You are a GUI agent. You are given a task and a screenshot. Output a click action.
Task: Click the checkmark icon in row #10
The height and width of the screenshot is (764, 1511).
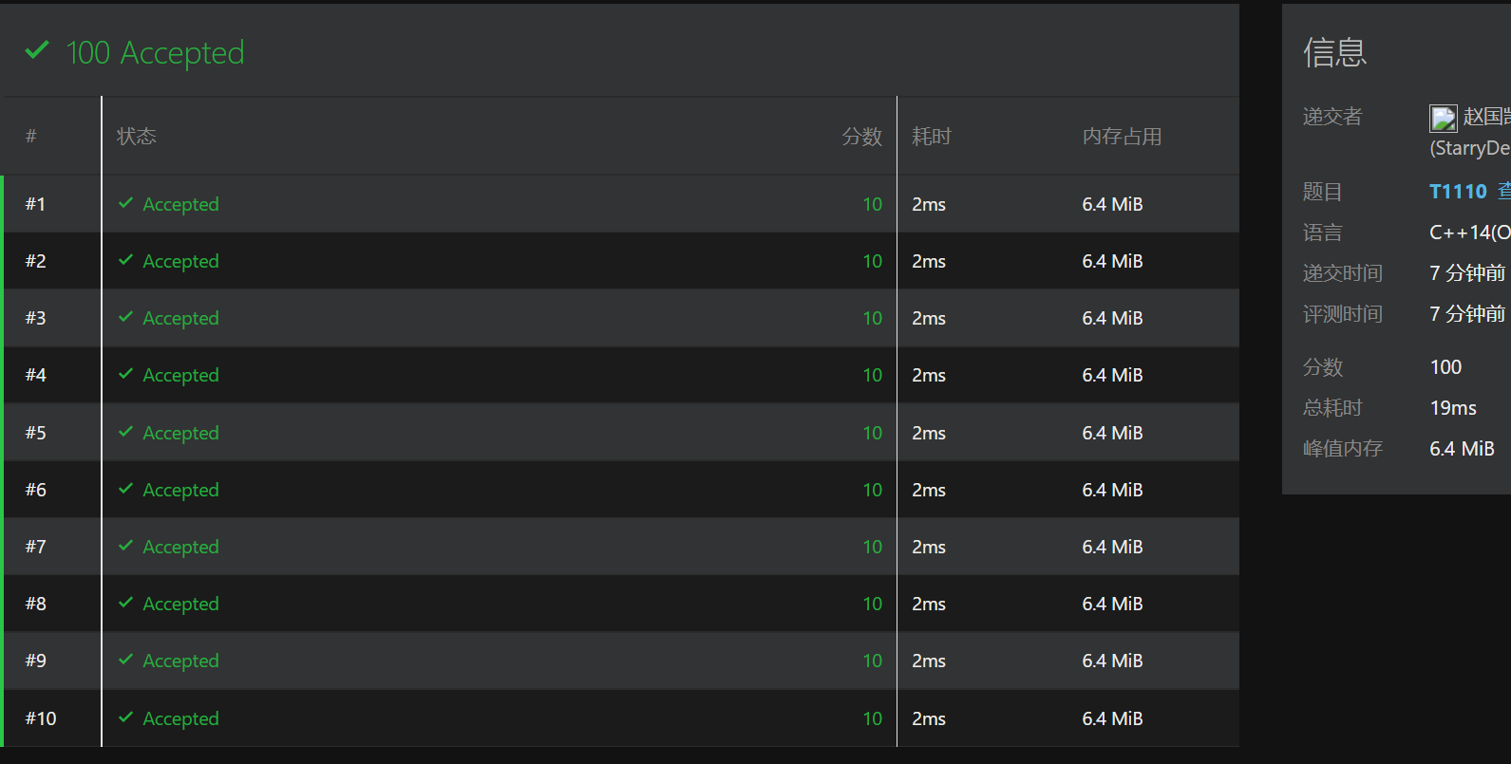tap(125, 717)
